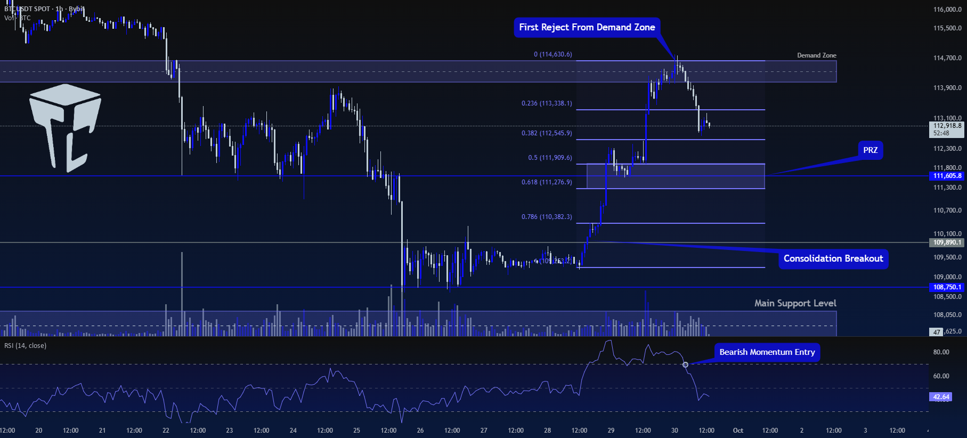Select the PRZ callout label

tap(870, 150)
